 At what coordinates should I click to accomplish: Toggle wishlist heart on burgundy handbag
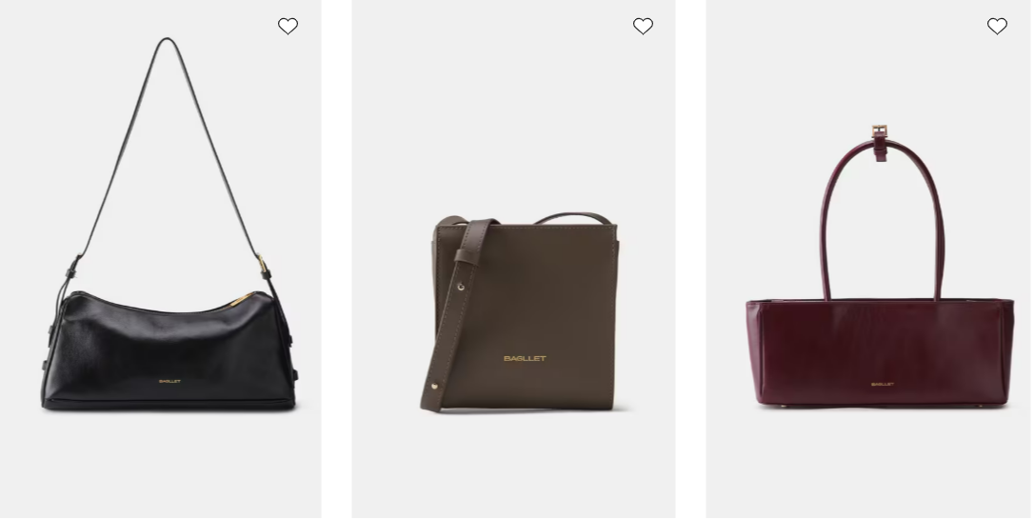997,27
